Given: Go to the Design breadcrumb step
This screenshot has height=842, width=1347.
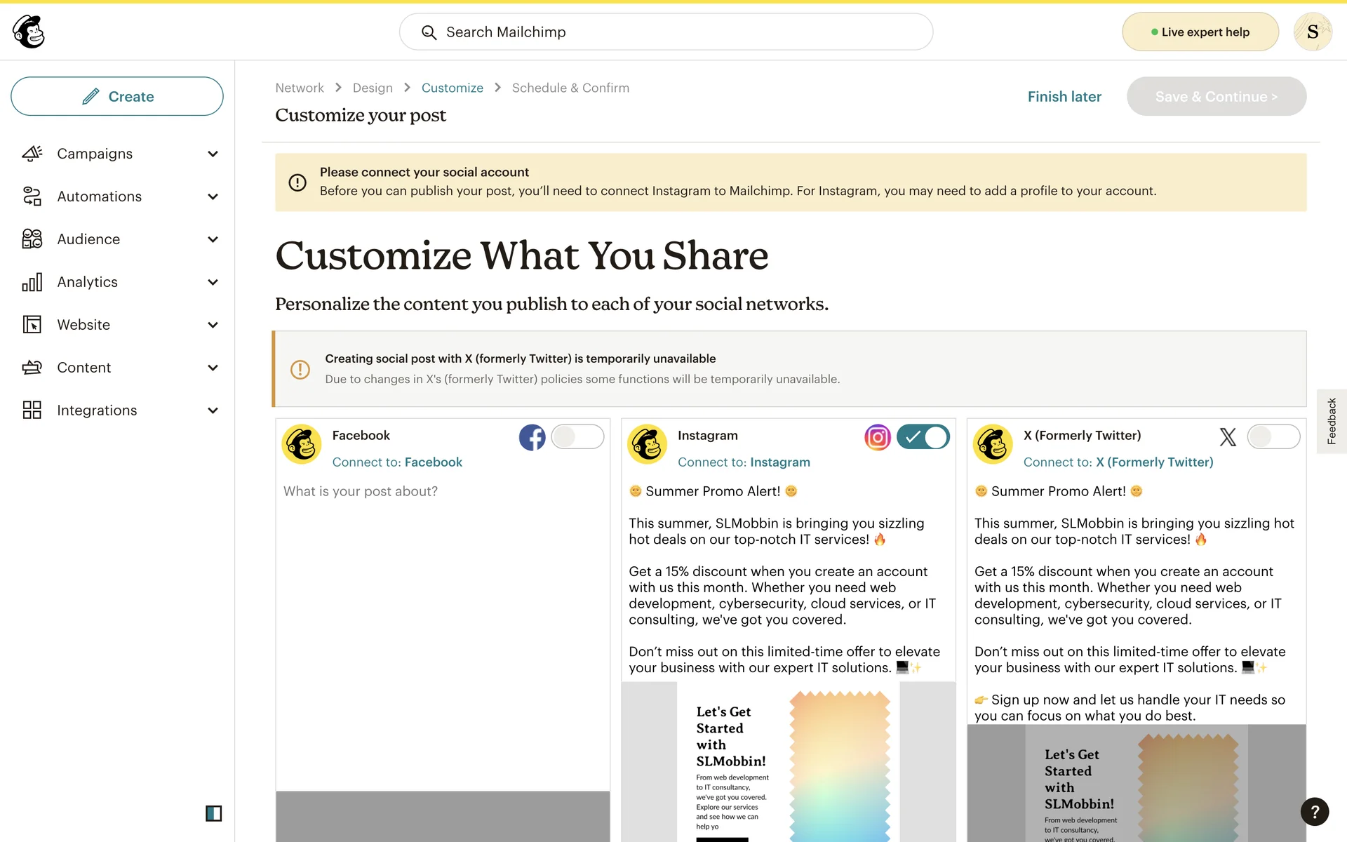Looking at the screenshot, I should pyautogui.click(x=373, y=88).
